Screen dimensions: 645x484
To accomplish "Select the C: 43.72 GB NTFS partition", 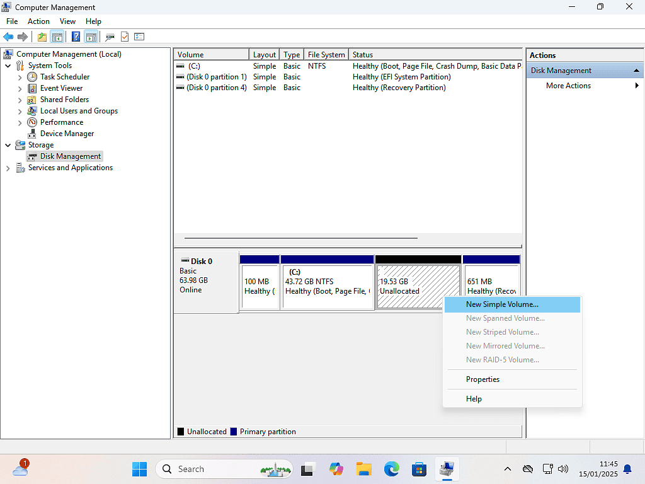I will click(x=328, y=286).
